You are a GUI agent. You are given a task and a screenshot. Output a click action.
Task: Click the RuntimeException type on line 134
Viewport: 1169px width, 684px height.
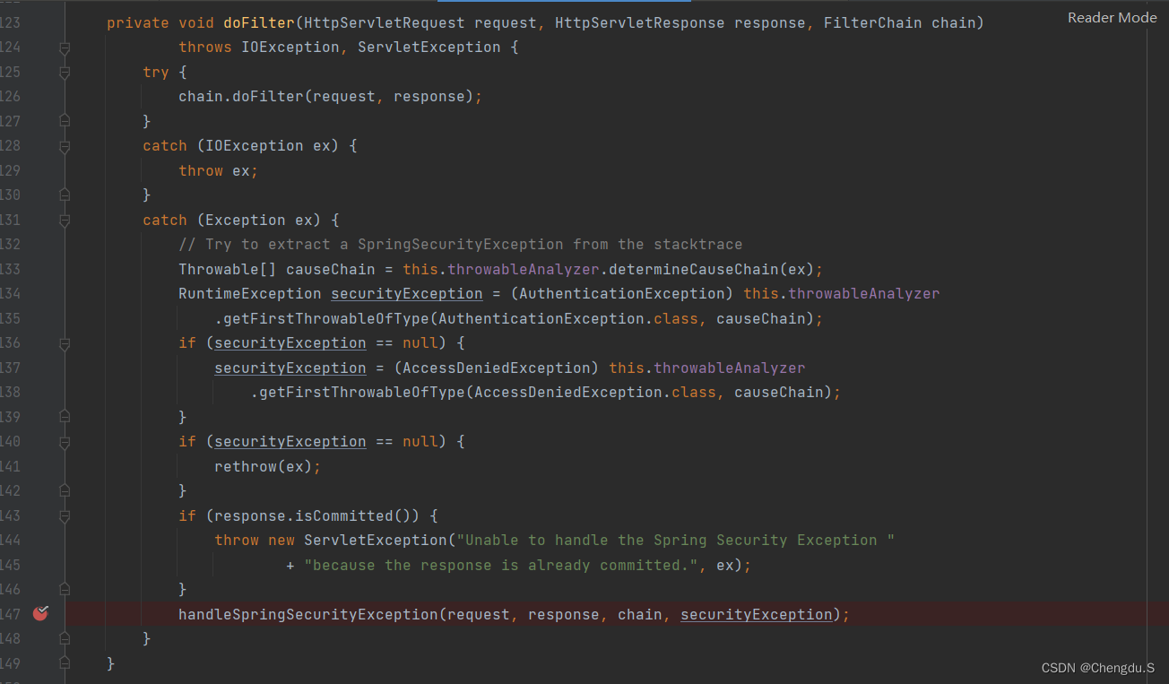pyautogui.click(x=250, y=293)
